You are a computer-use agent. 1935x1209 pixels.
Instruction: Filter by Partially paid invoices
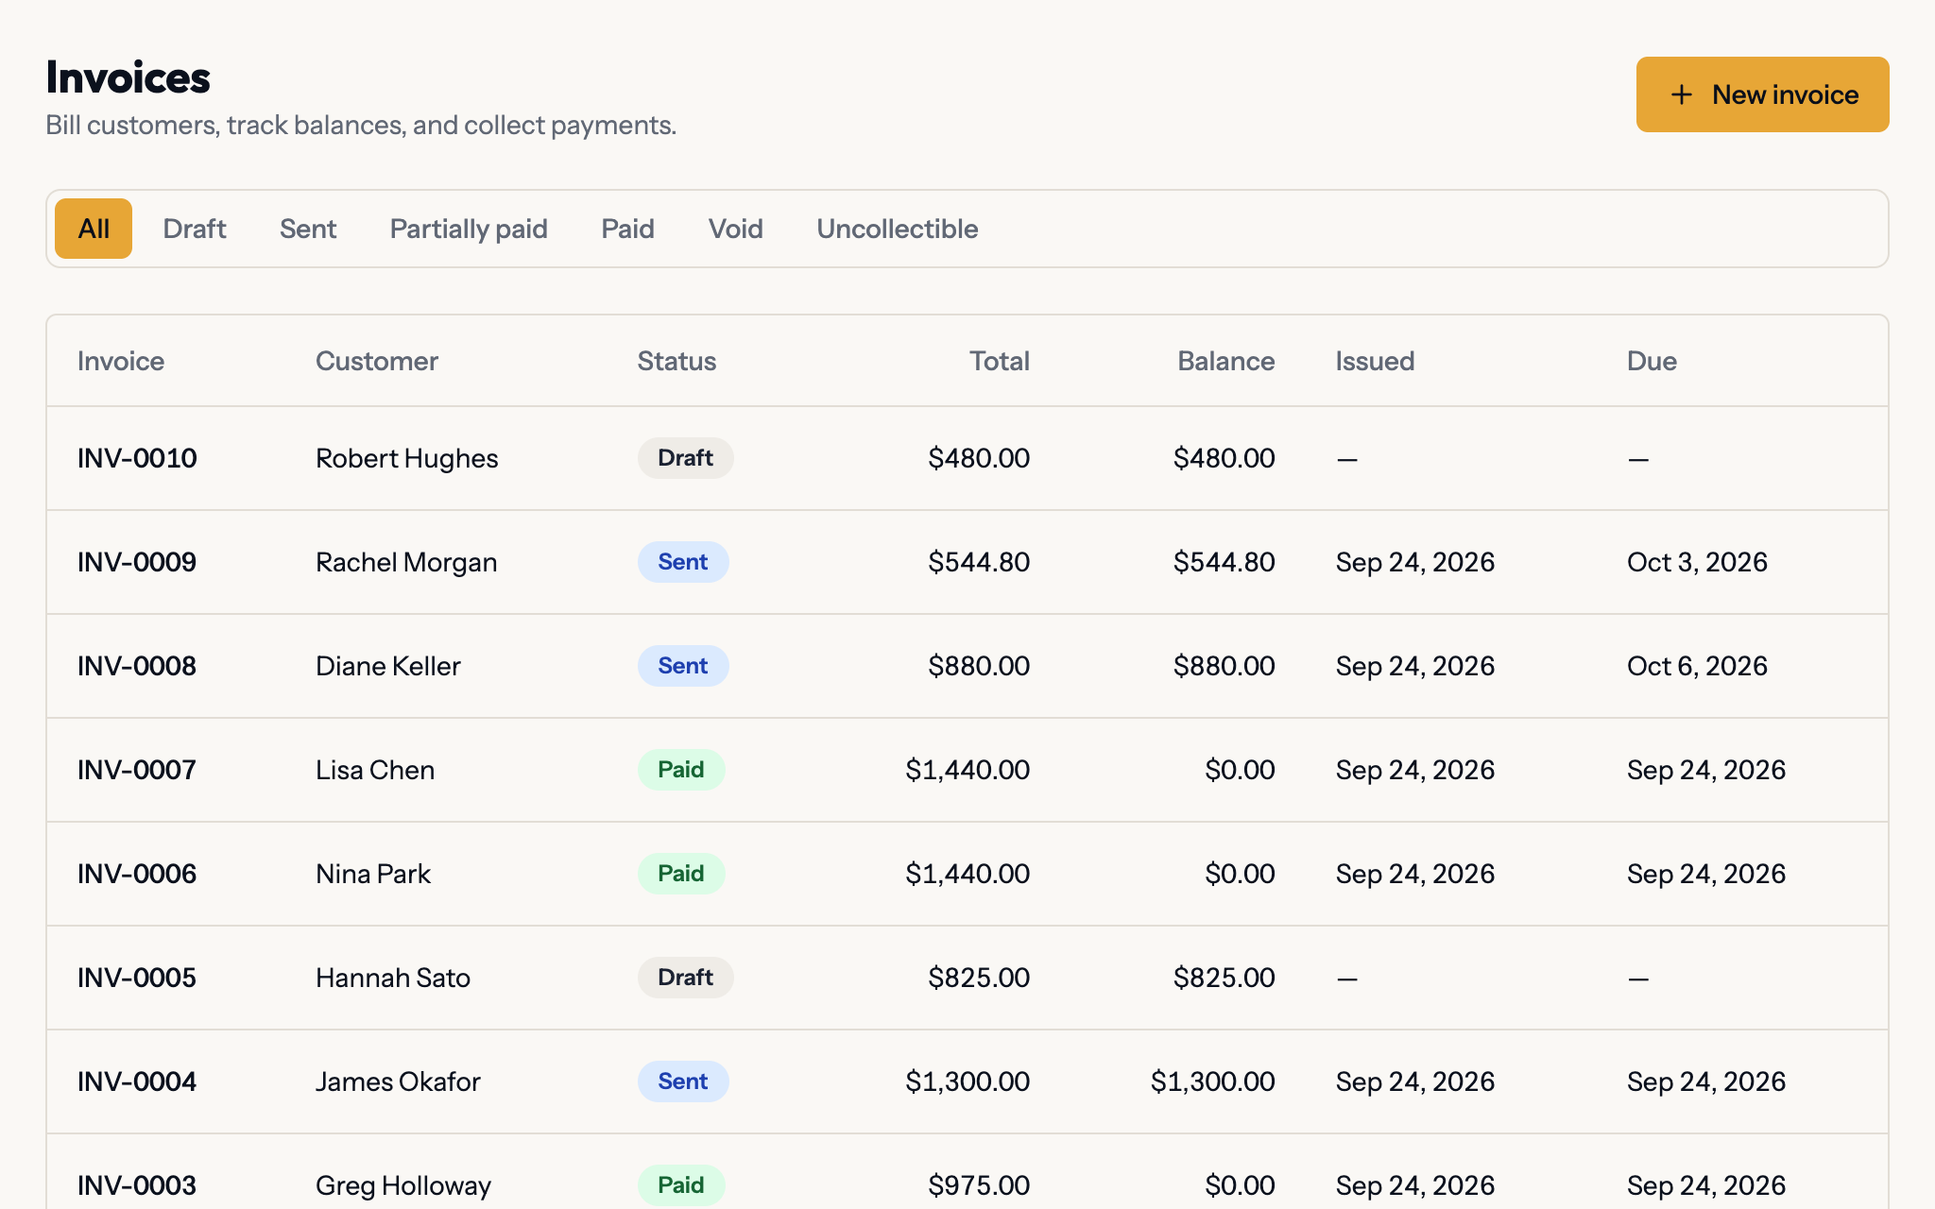click(x=469, y=229)
